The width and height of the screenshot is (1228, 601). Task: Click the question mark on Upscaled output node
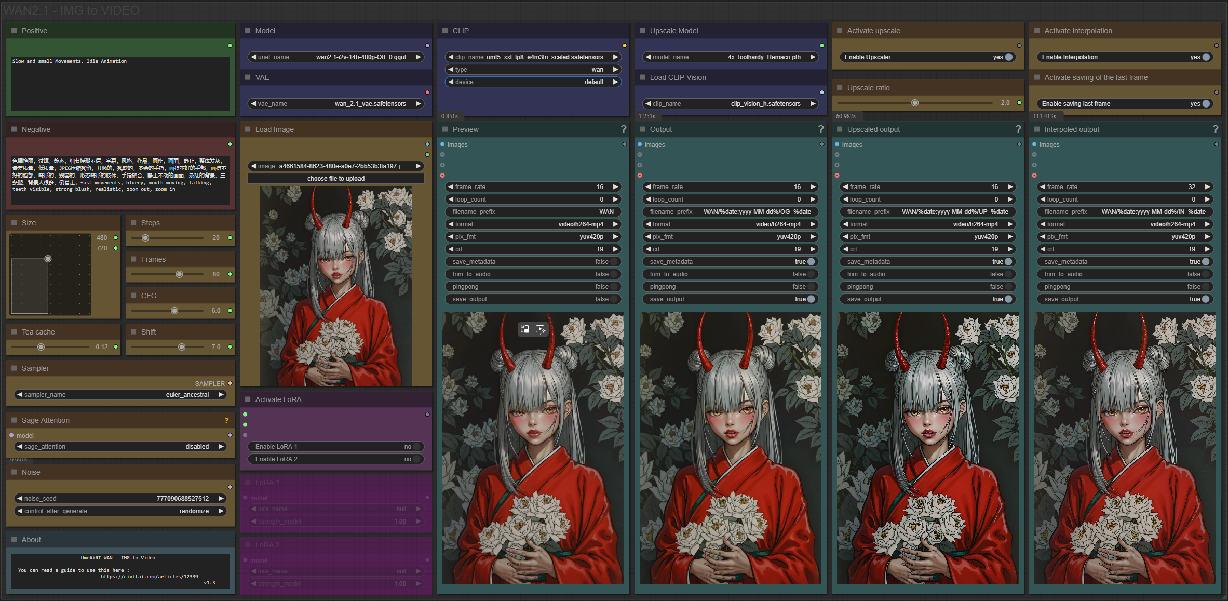(1018, 129)
